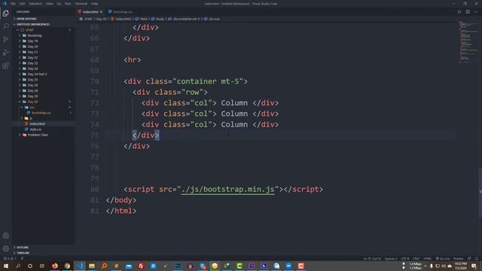The image size is (482, 271).
Task: Expand the js folder under Day 30
Action: [43, 118]
